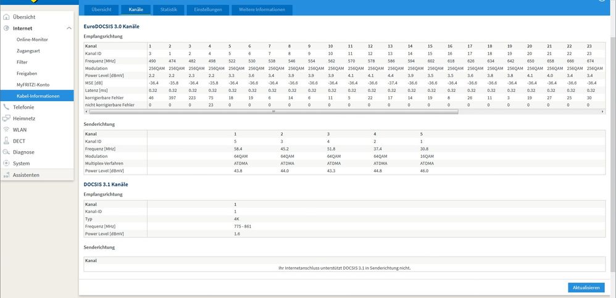
Task: Click the upstream frequency 58.4
Action: coord(238,149)
